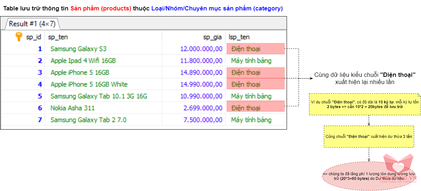
Task: Select Máy tính bảng in the Ipad row
Action: [251, 61]
